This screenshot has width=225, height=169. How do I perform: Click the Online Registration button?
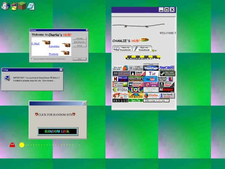point(80,42)
